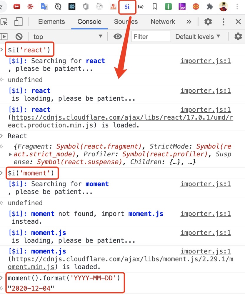The width and height of the screenshot is (245, 295).
Task: Activate the inspect element picker
Action: click(4, 22)
